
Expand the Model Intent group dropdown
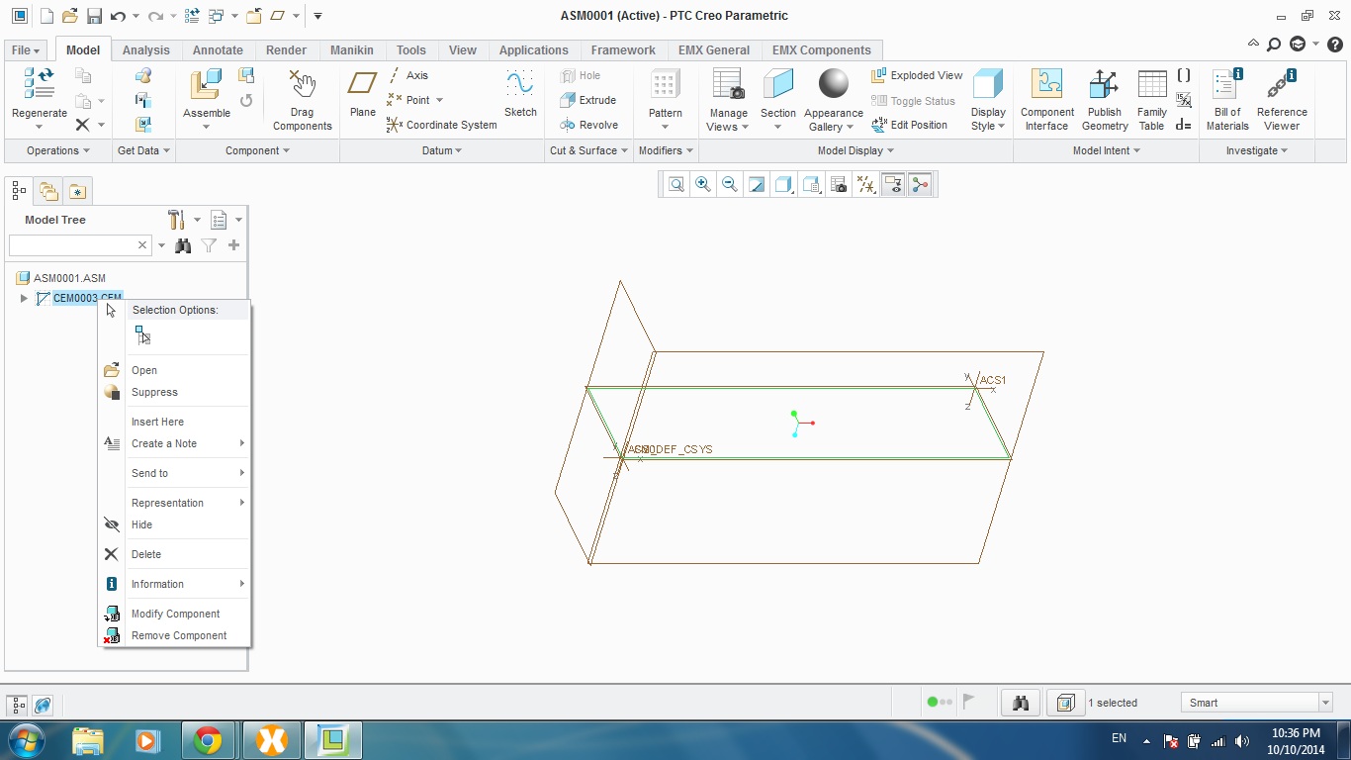tap(1107, 150)
